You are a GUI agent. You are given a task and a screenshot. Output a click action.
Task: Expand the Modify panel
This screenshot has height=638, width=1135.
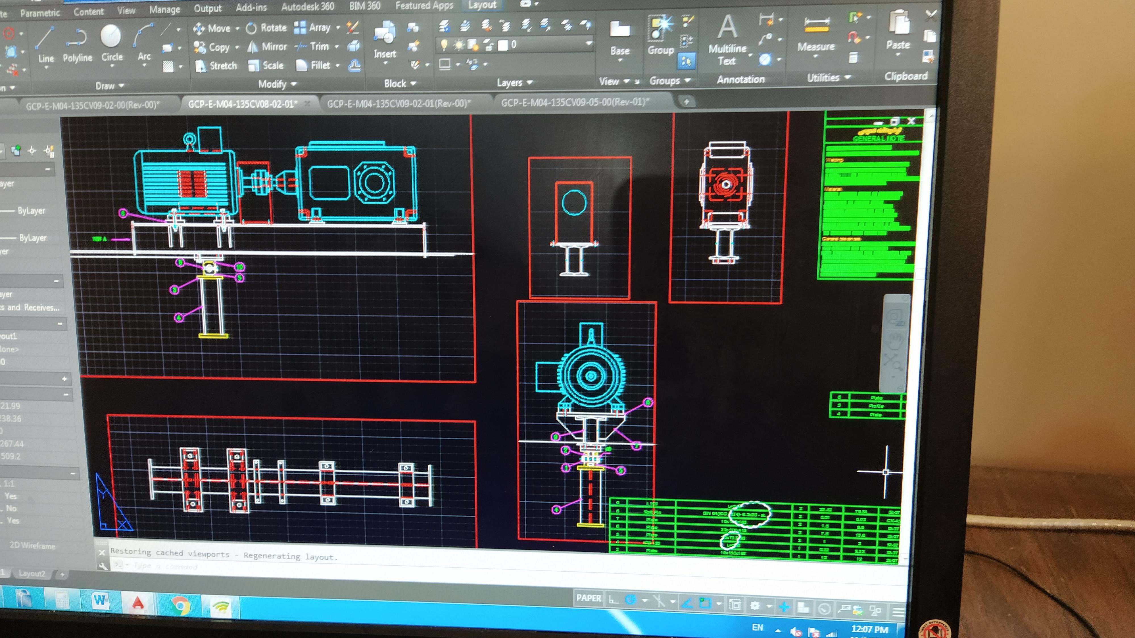click(x=277, y=84)
